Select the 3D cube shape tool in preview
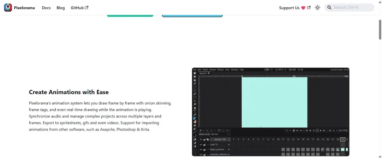Screen dimensions: 382x159 tap(195, 146)
